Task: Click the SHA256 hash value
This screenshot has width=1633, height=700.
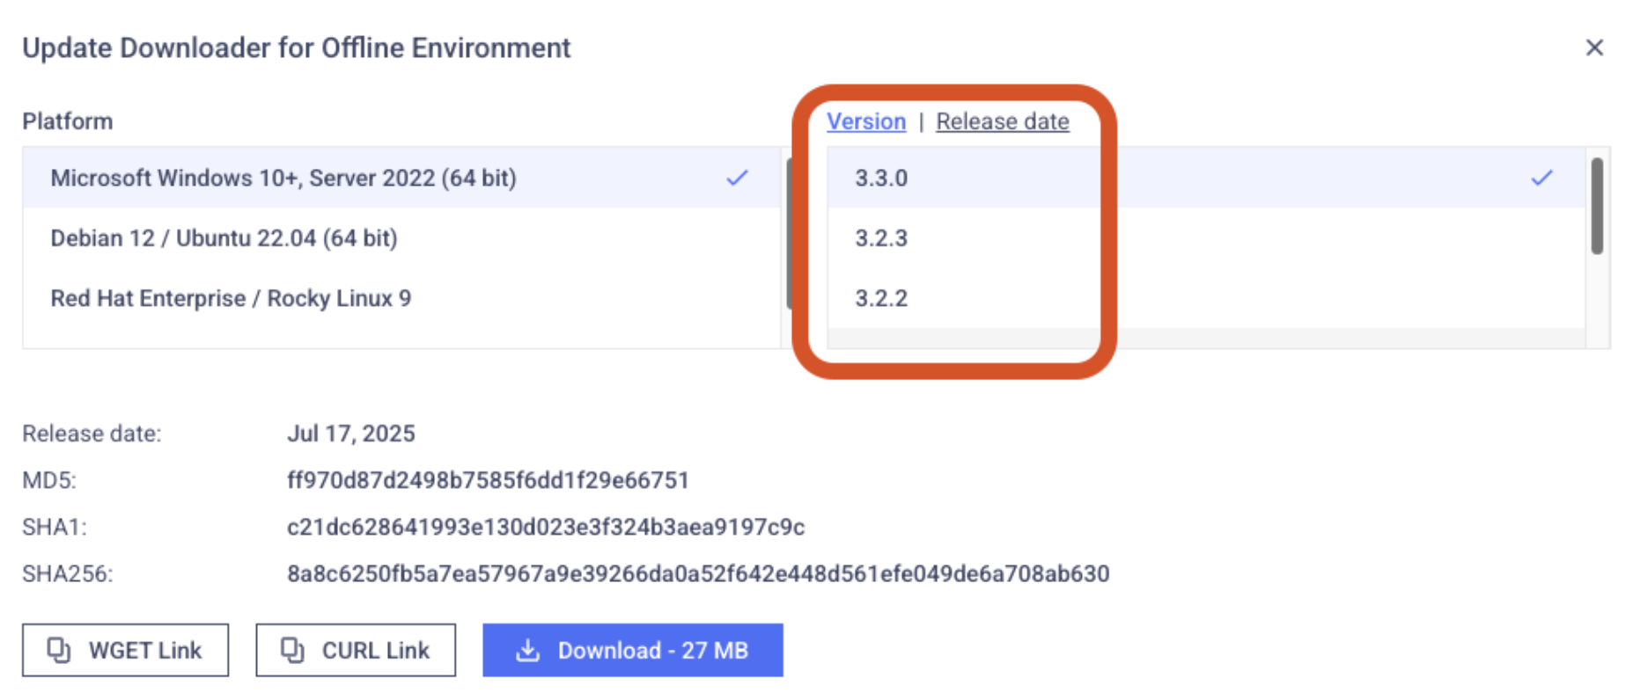Action: pos(697,574)
